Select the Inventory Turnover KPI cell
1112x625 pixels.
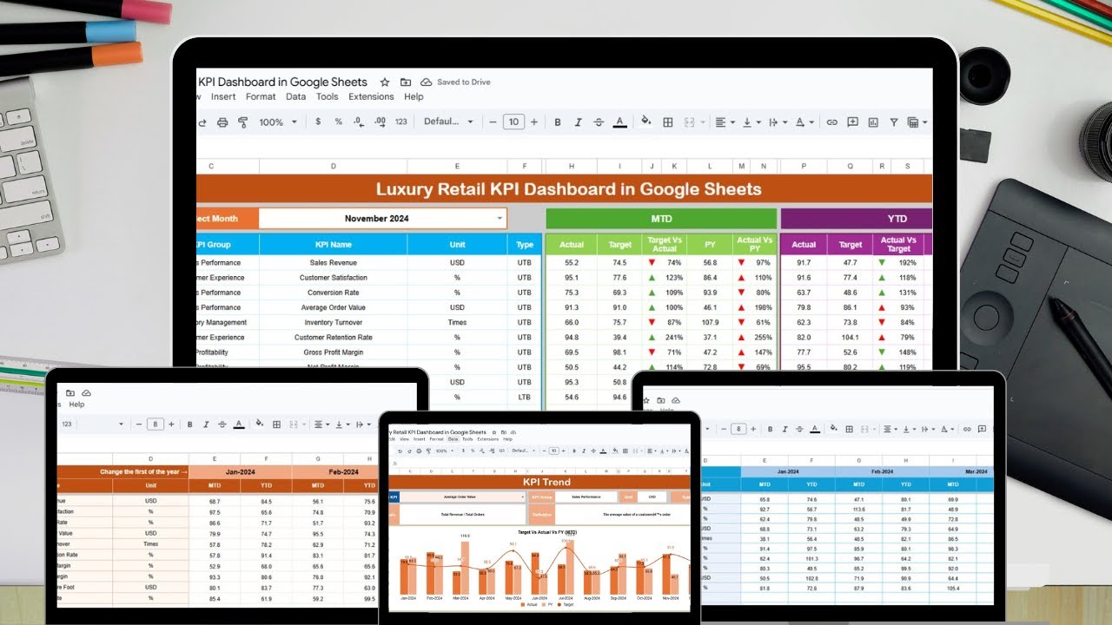point(334,323)
